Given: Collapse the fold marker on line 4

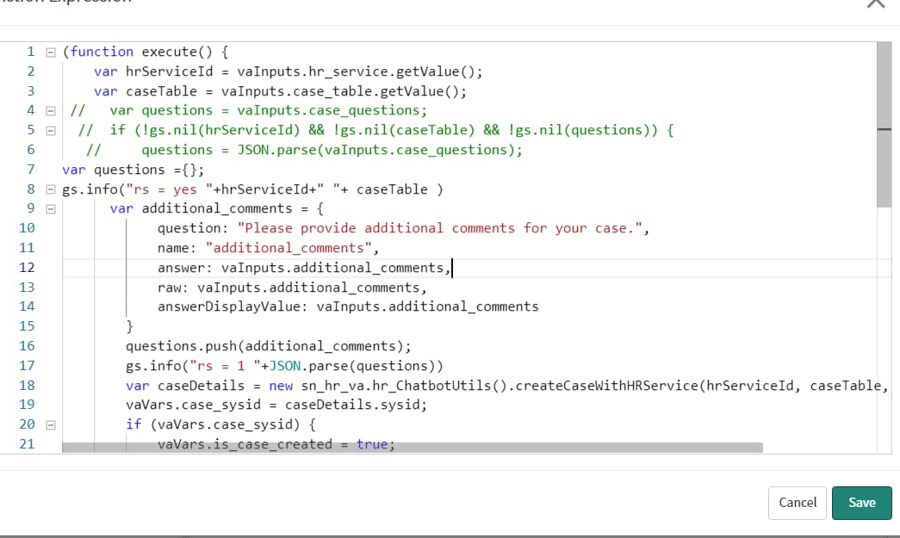Looking at the screenshot, I should pos(51,111).
